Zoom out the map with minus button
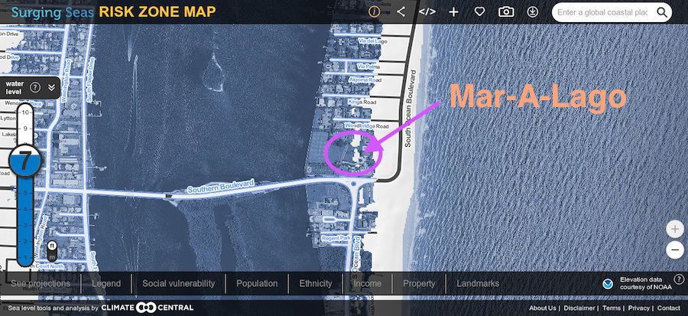This screenshot has height=316, width=688. coord(674,250)
